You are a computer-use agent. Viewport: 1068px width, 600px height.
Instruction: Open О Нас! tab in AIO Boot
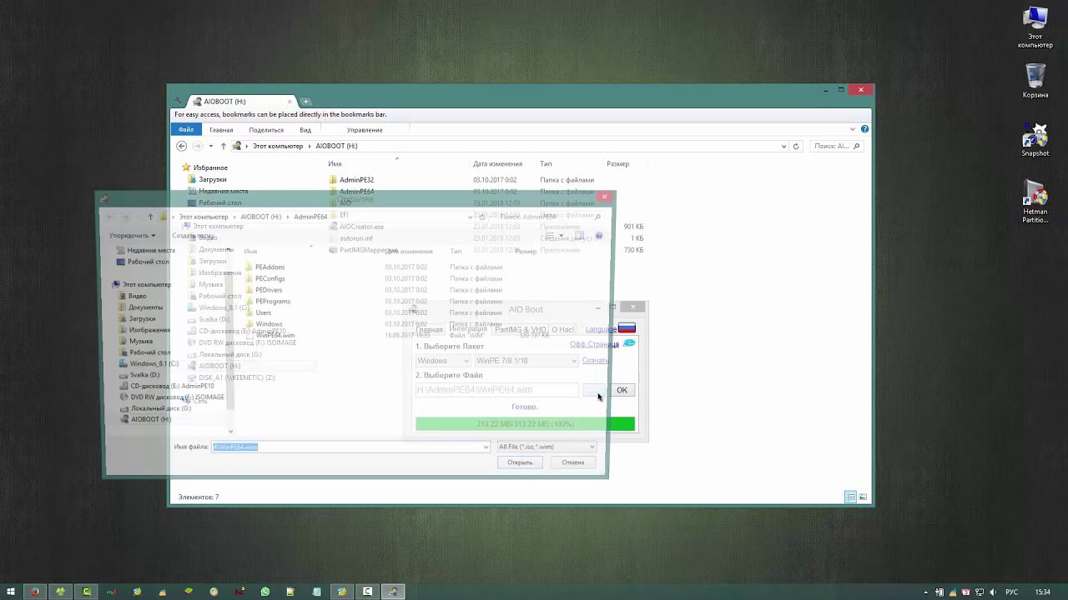[562, 329]
